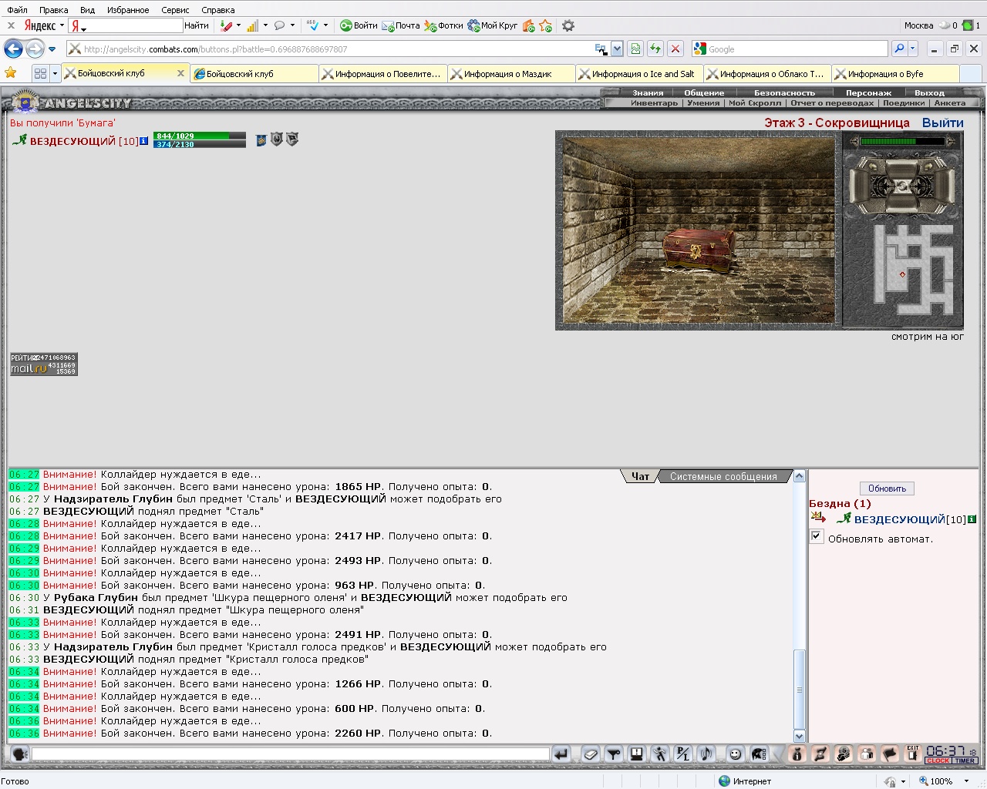Click the chat message input field
The height and width of the screenshot is (789, 987).
click(x=291, y=754)
